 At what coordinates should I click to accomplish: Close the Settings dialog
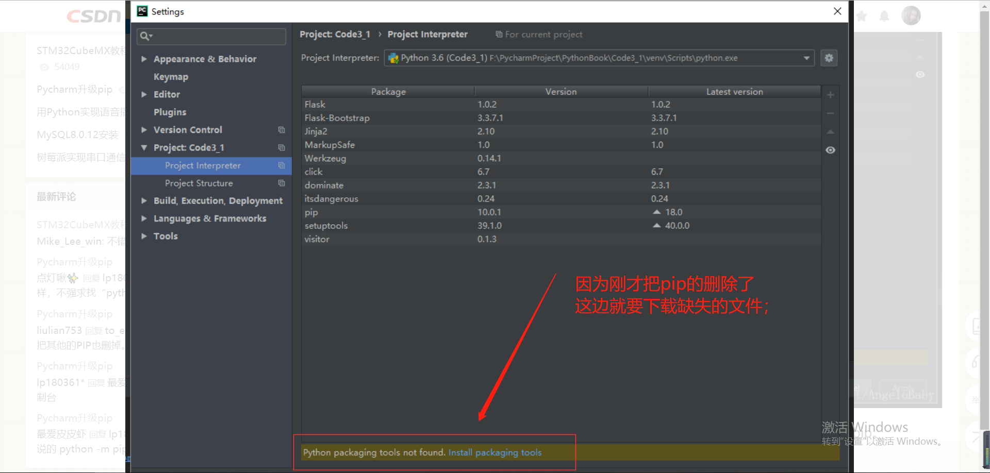tap(837, 11)
